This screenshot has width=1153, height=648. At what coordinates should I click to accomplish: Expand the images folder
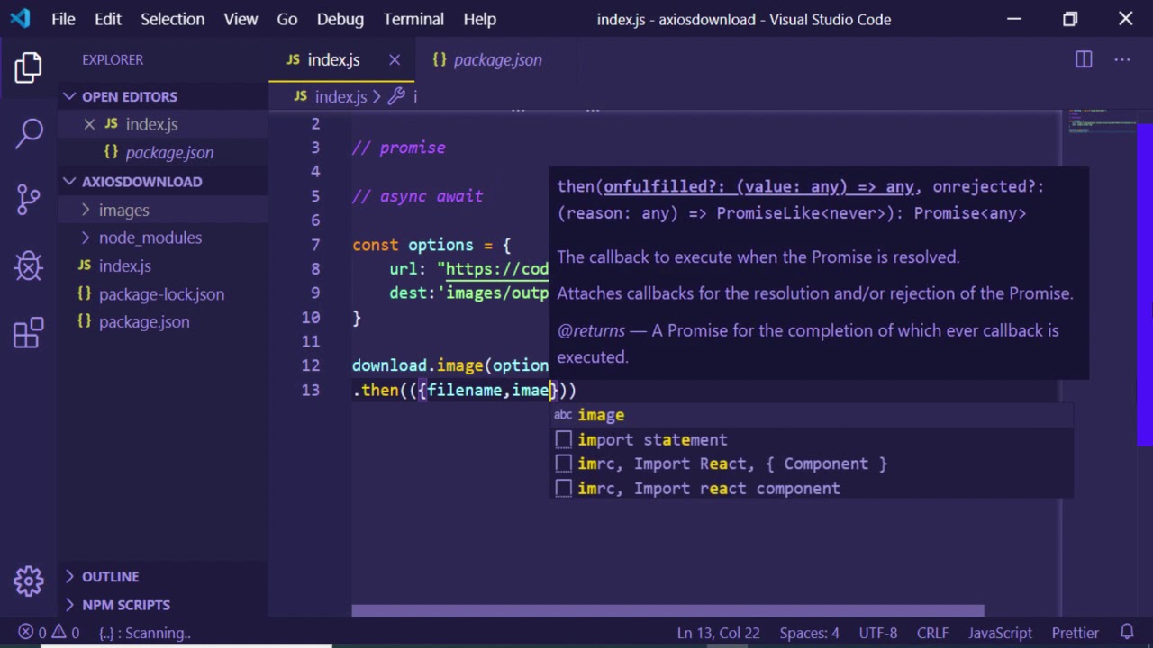click(x=123, y=210)
